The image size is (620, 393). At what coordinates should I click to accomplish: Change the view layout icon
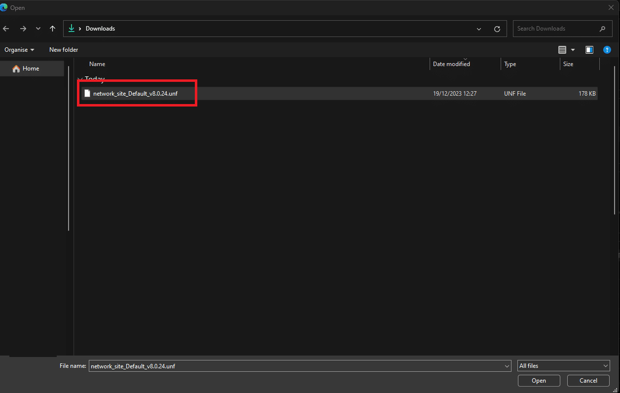(562, 50)
